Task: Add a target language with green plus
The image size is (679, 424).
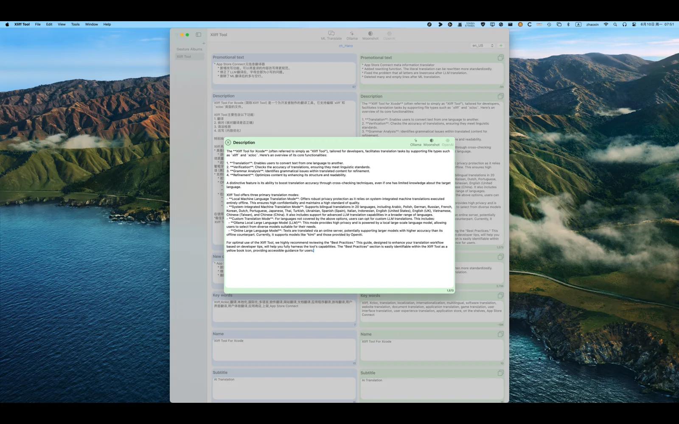Action: click(501, 45)
